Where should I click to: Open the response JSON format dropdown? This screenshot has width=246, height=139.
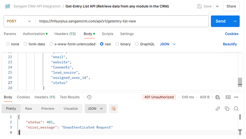click(95, 108)
